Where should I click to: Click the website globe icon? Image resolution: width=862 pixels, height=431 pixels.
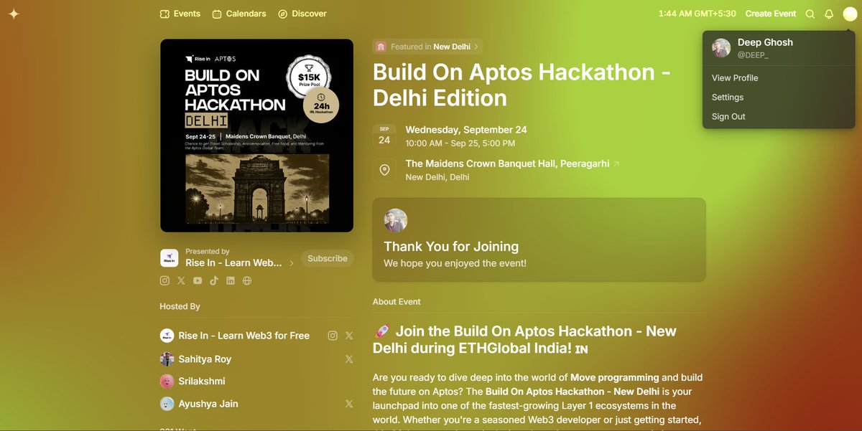pyautogui.click(x=246, y=280)
